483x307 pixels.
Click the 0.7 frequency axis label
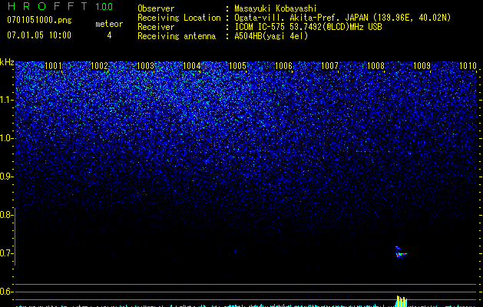[x=6, y=253]
